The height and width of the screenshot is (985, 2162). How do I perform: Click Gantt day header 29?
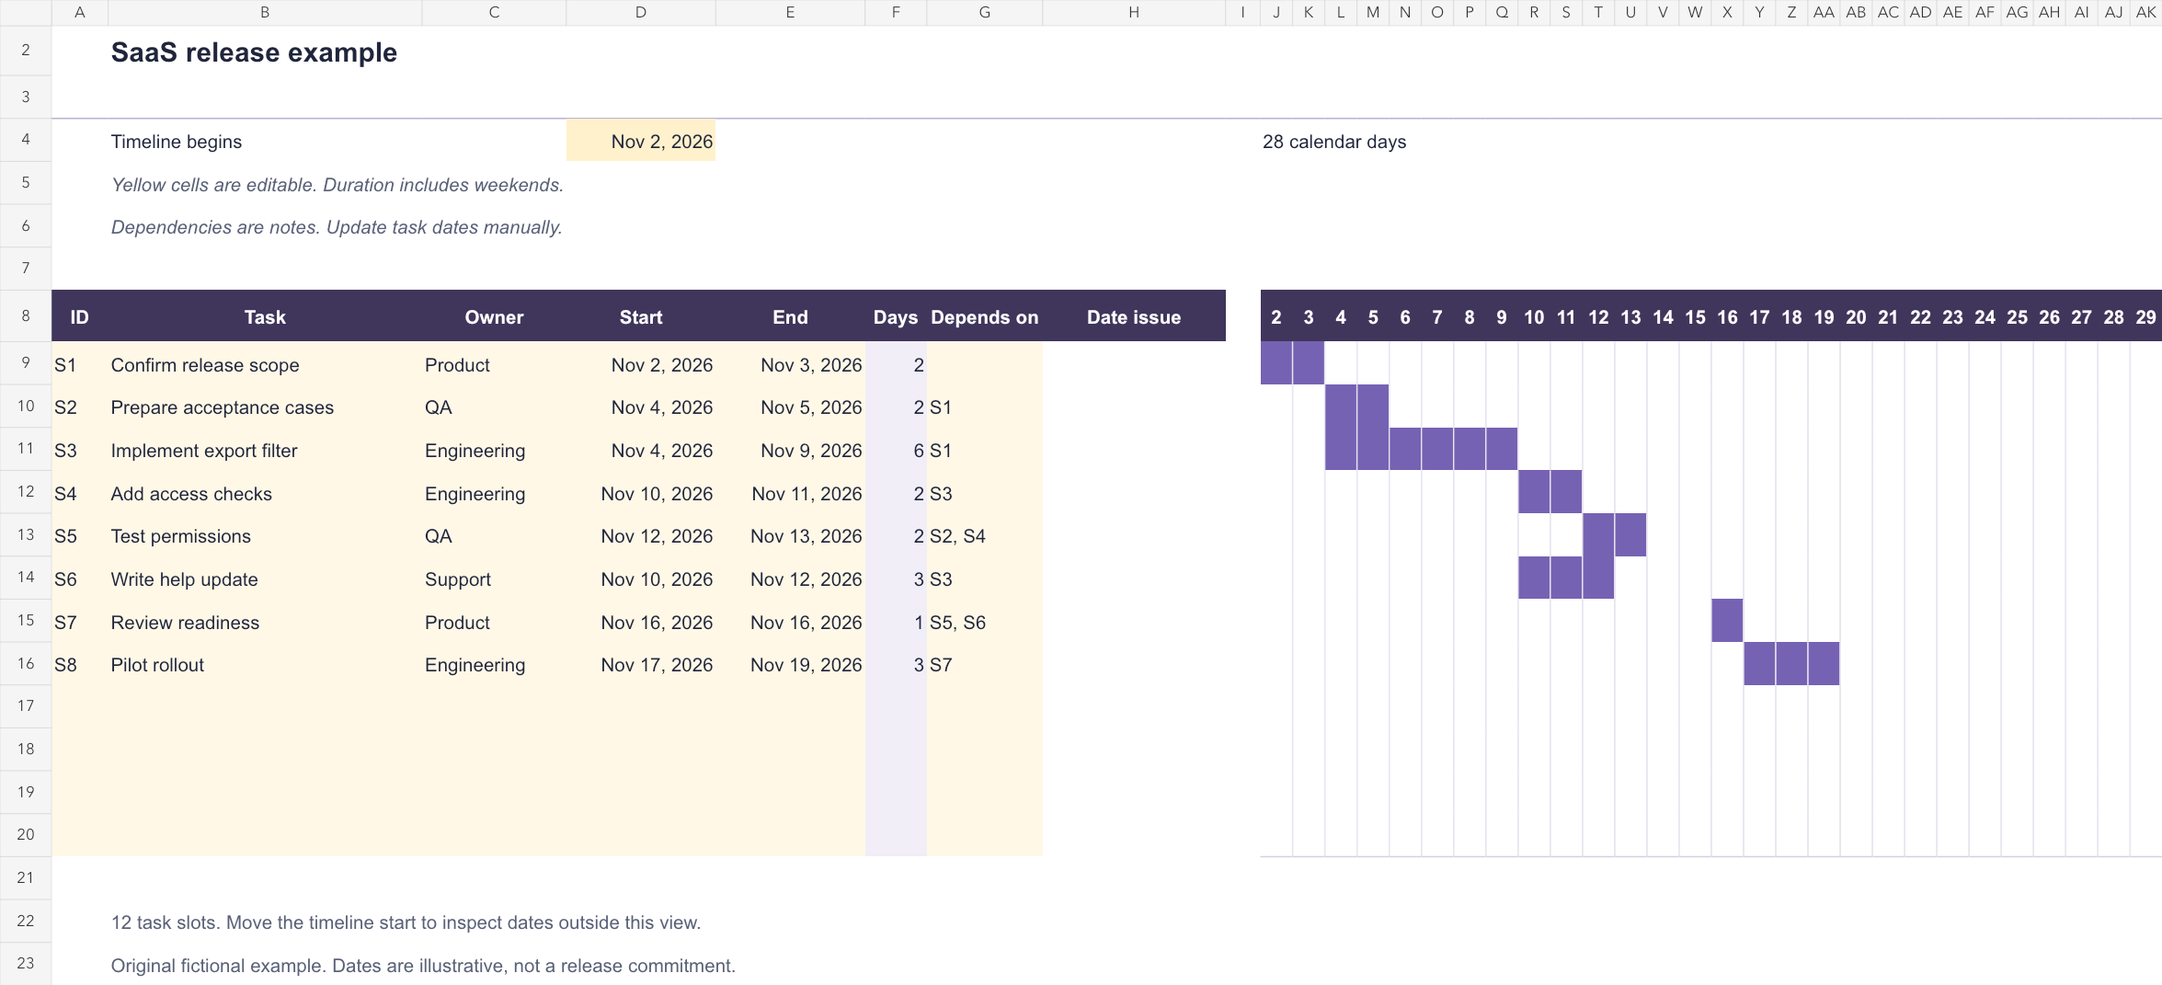tap(2145, 317)
